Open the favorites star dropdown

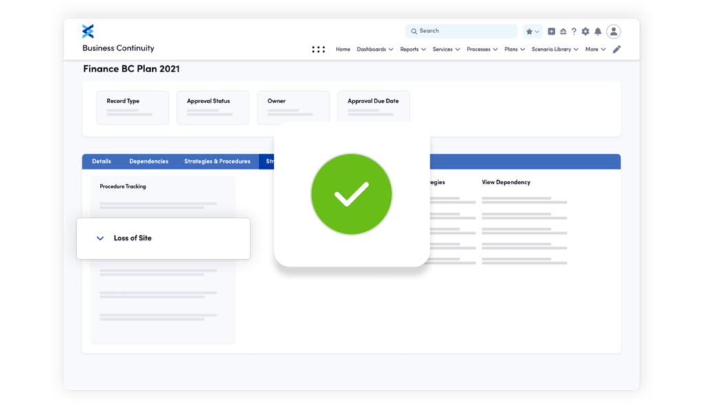point(532,32)
